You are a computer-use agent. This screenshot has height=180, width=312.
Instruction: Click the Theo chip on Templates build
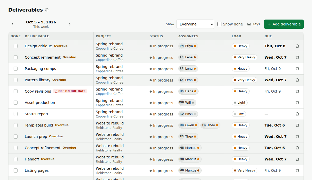coord(210,125)
